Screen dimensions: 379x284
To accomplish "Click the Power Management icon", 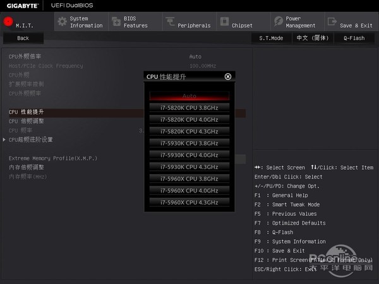I will (x=278, y=21).
